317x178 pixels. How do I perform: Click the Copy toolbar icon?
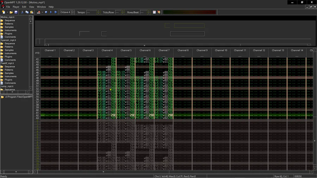click(x=27, y=12)
